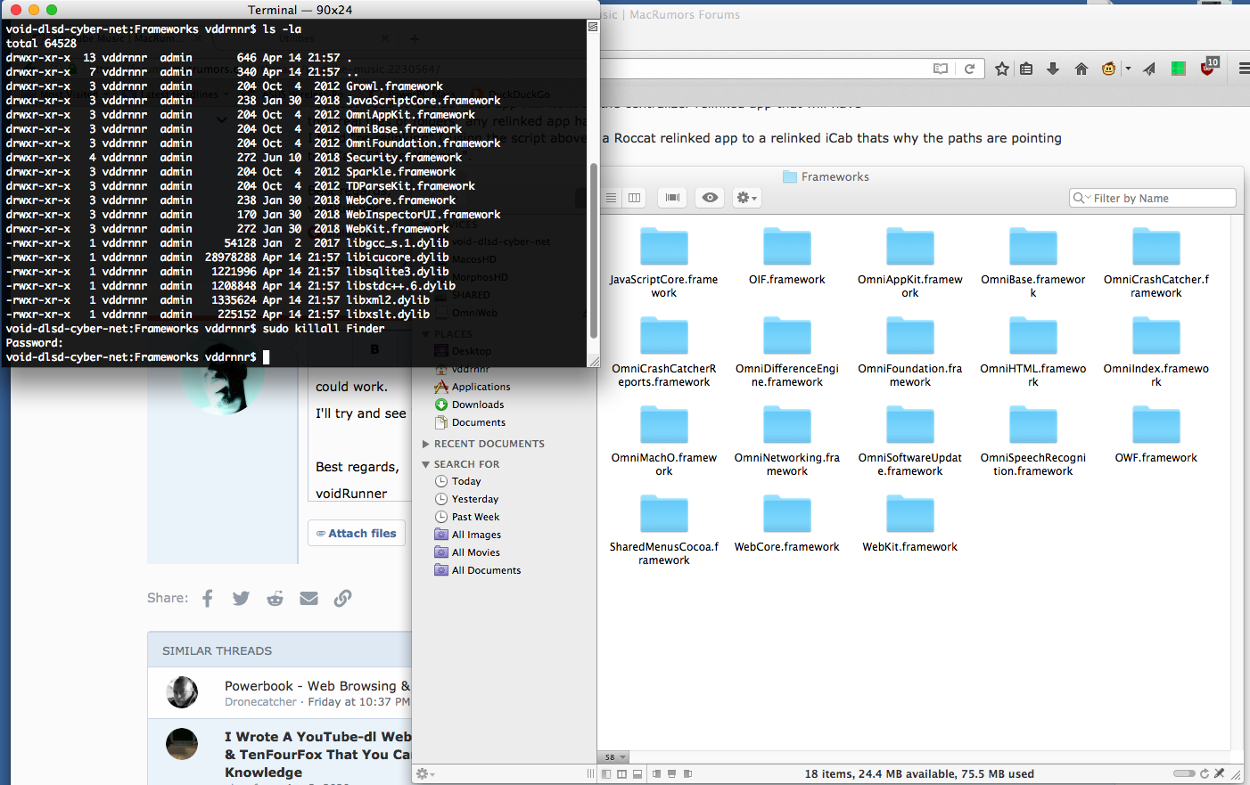Viewport: 1250px width, 785px height.
Task: Click the paper plane send icon in browser toolbar
Action: [x=1150, y=69]
